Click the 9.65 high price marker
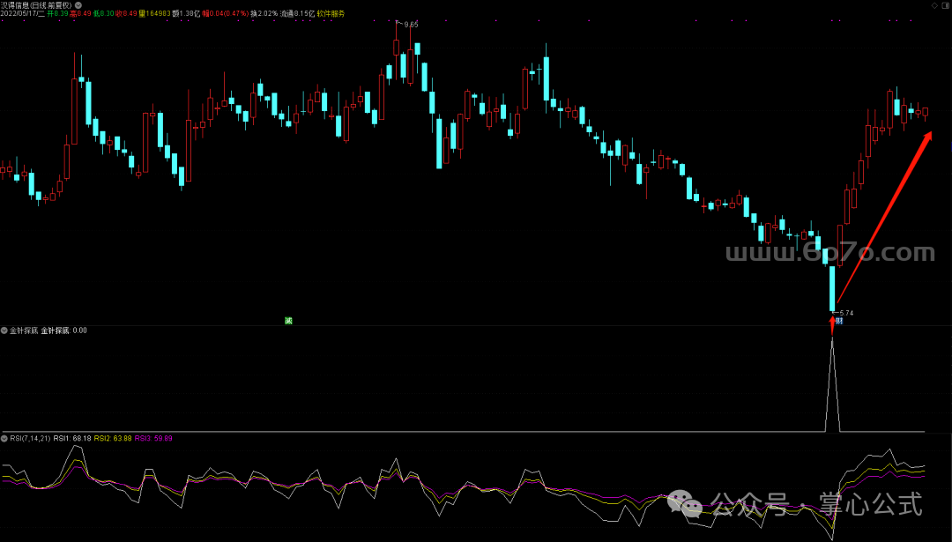 [x=410, y=25]
